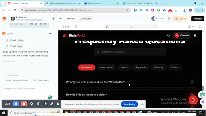The height and width of the screenshot is (116, 206).
Task: Open the browser extensions puzzle icon
Action: (176, 10)
